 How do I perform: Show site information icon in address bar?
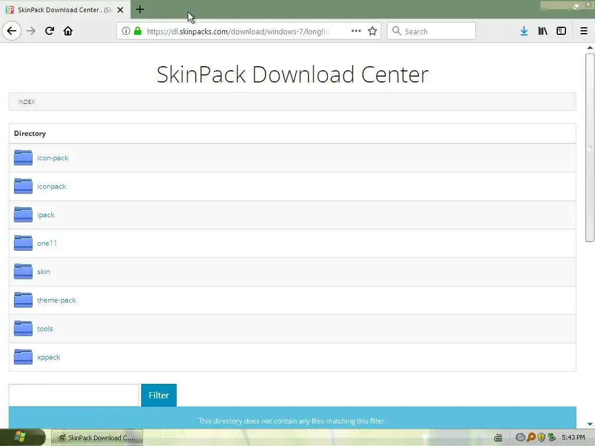(x=126, y=31)
